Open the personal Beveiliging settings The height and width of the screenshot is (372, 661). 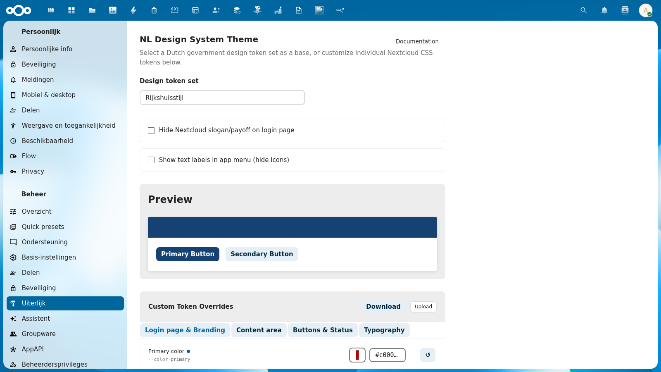65,64
